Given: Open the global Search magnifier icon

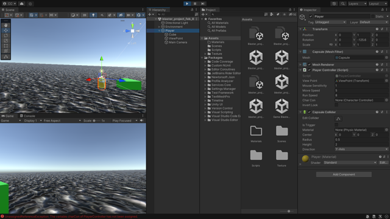Looking at the screenshot, I should pyautogui.click(x=342, y=4).
